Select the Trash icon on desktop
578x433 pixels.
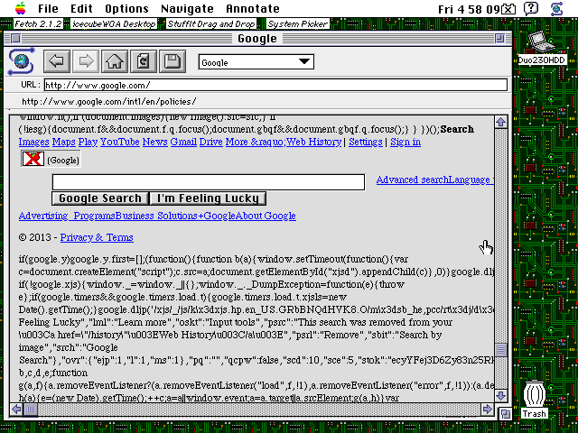(534, 400)
